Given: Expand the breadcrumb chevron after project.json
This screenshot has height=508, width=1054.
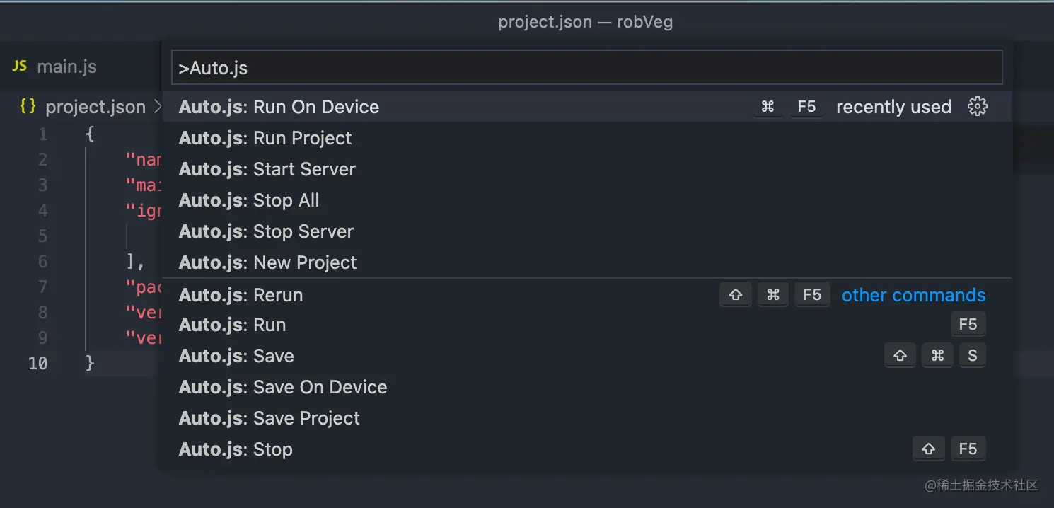Looking at the screenshot, I should (157, 107).
